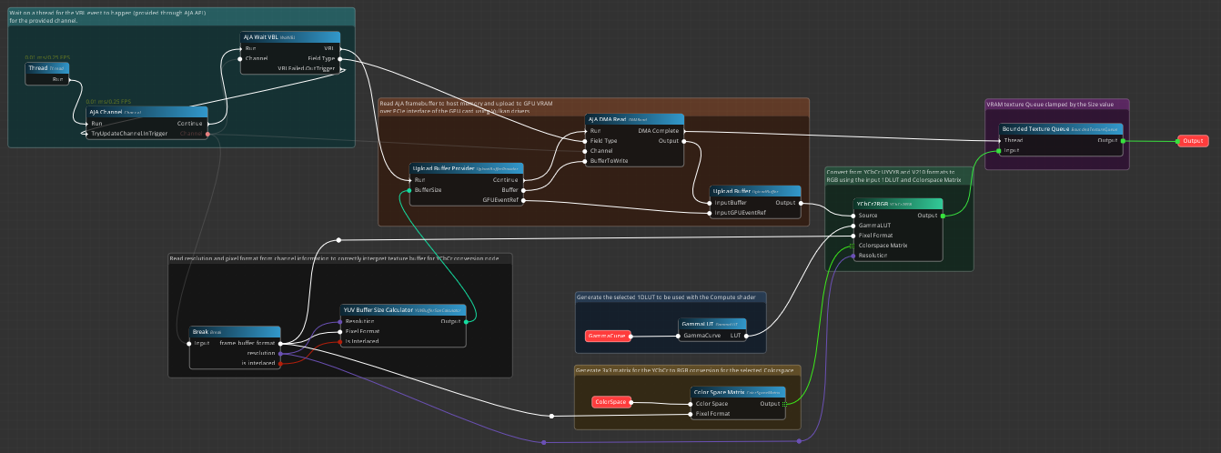Click the BufferToWrite input pin
The image size is (1221, 453).
tap(584, 161)
